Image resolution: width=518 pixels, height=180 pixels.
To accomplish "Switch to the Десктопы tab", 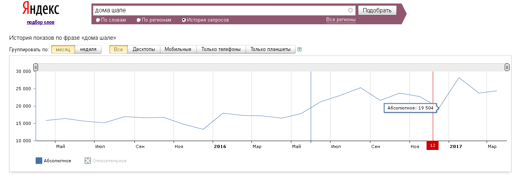I will click(x=144, y=49).
